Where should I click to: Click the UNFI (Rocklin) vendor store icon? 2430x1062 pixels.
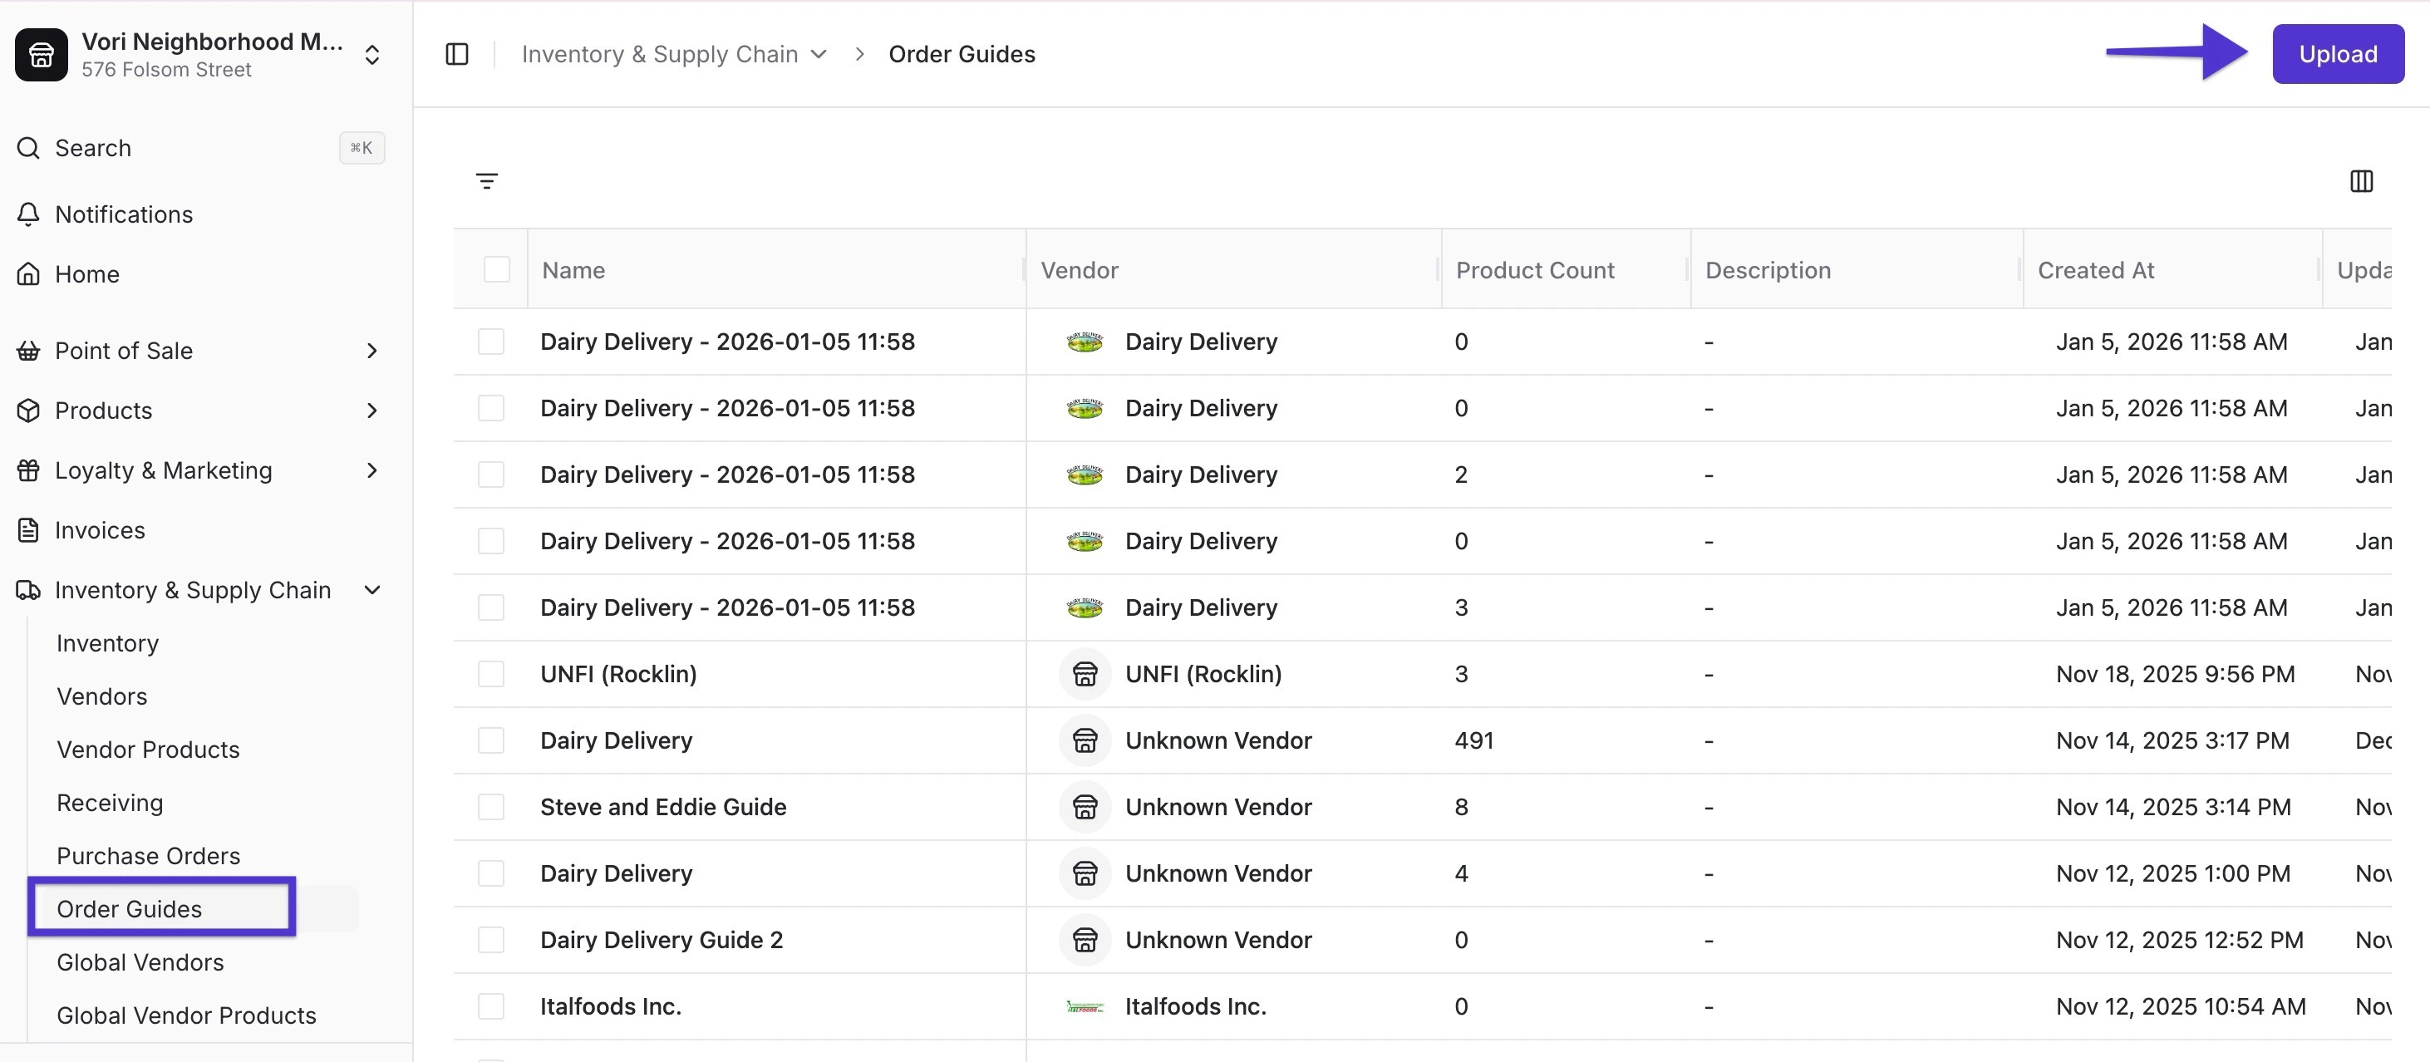[x=1085, y=675]
